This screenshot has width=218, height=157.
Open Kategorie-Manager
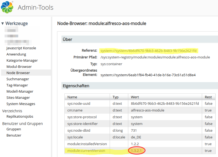(x=22, y=60)
